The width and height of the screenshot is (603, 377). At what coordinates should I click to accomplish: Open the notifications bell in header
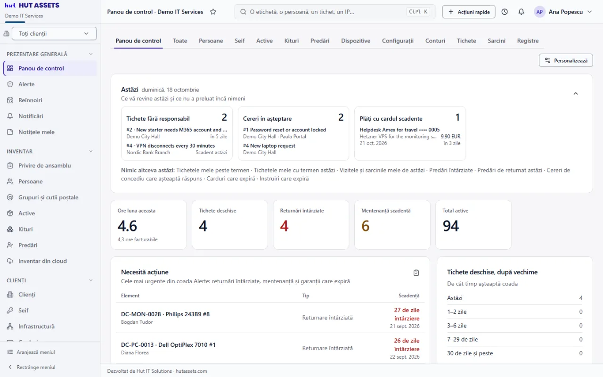[521, 12]
